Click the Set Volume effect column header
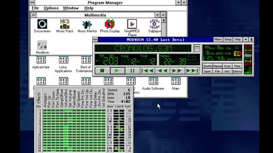 (x=70, y=98)
